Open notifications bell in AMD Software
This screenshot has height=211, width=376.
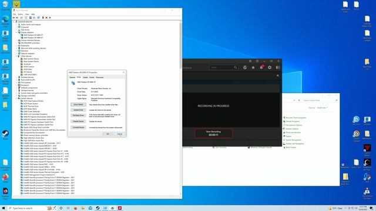pyautogui.click(x=261, y=67)
